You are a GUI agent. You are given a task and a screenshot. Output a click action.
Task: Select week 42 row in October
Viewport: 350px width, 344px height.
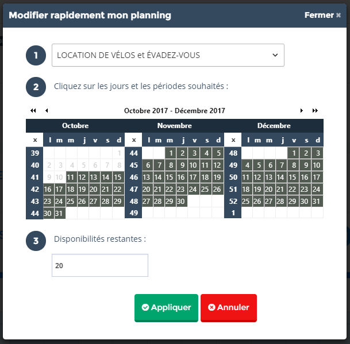coord(34,189)
